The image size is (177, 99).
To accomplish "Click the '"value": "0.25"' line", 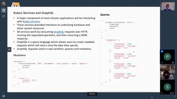I will (121, 58).
